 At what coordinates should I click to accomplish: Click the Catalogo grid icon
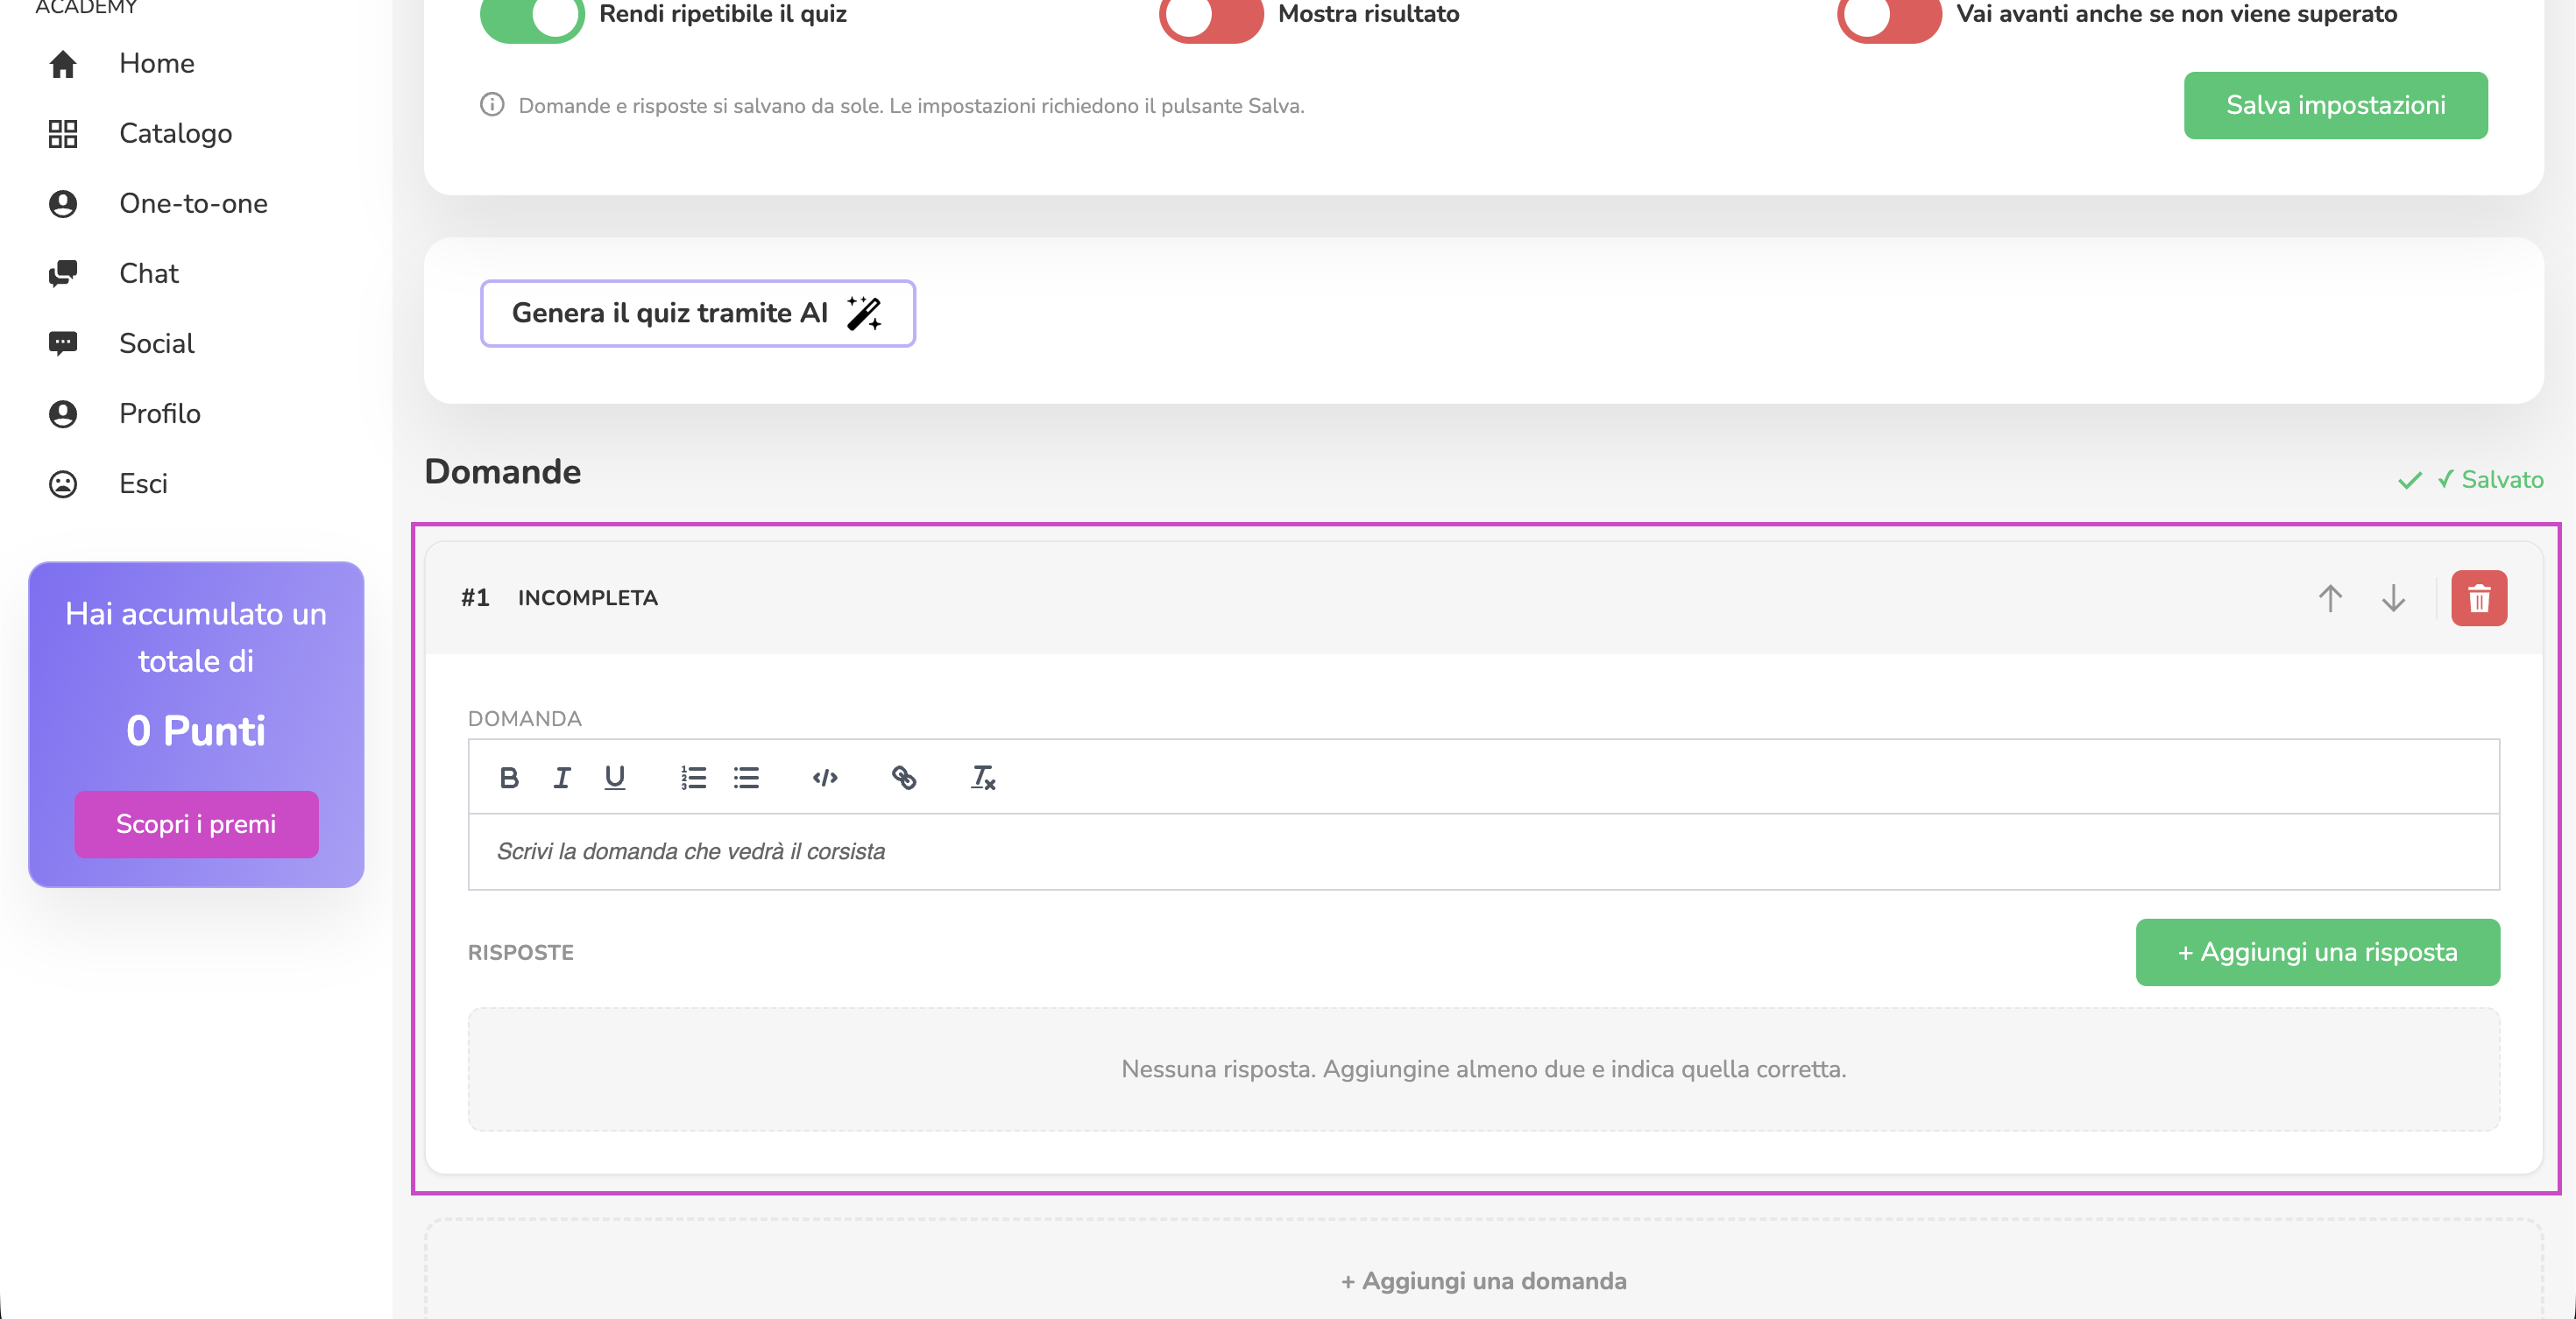click(x=63, y=134)
